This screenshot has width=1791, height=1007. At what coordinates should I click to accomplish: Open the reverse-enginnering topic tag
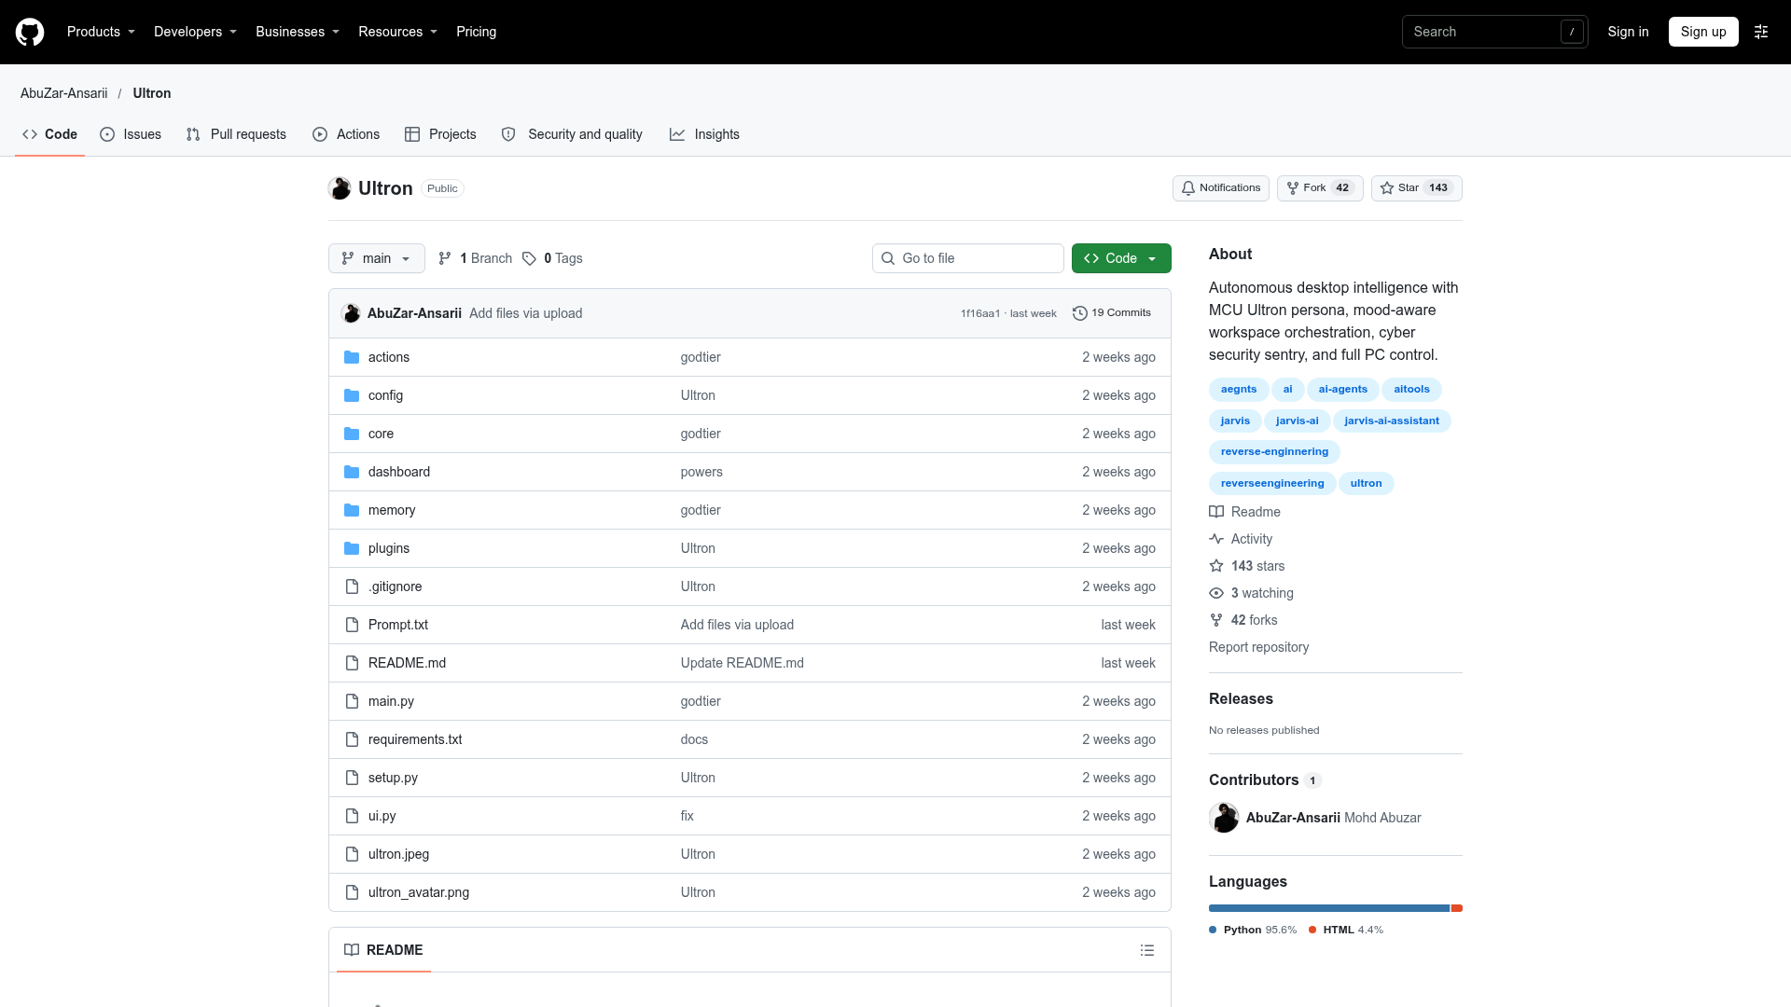coord(1274,452)
